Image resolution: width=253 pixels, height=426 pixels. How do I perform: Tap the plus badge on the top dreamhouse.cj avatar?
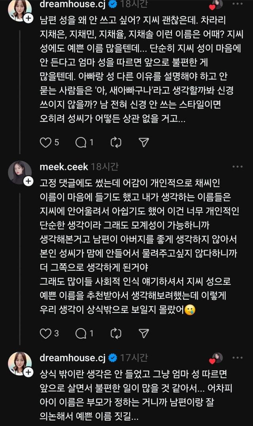(x=28, y=18)
